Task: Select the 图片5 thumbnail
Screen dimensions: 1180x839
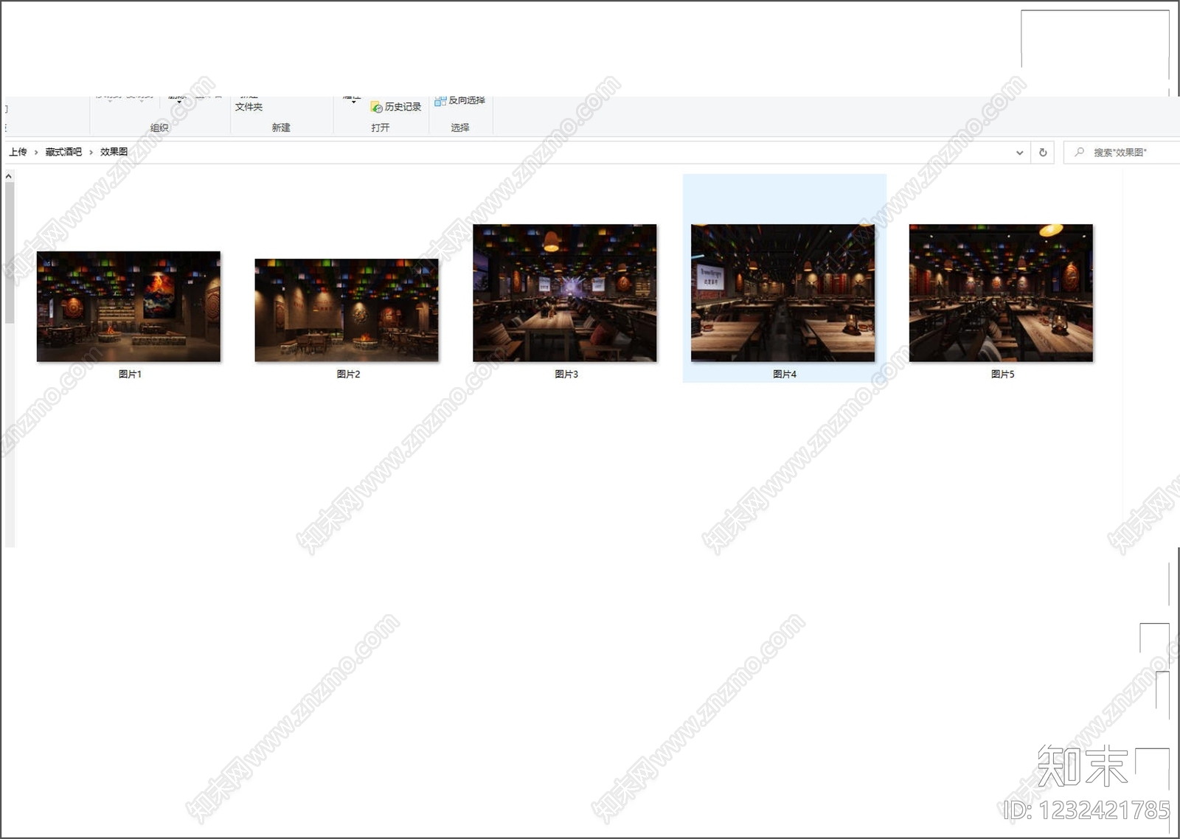Action: [1001, 293]
